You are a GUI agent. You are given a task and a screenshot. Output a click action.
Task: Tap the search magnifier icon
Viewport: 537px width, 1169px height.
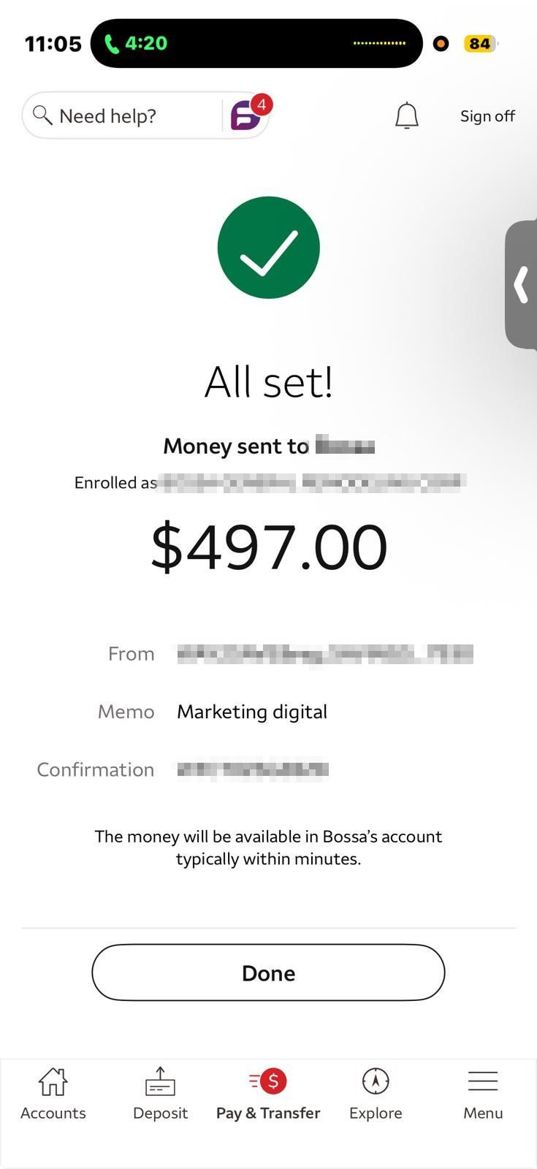42,115
